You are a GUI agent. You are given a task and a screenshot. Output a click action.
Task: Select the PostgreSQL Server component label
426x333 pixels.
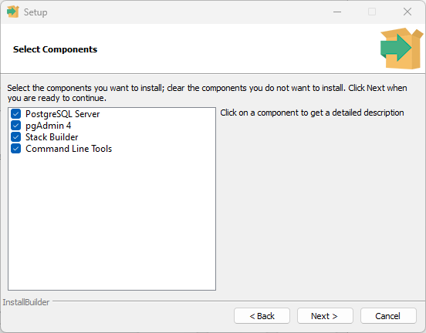(63, 114)
